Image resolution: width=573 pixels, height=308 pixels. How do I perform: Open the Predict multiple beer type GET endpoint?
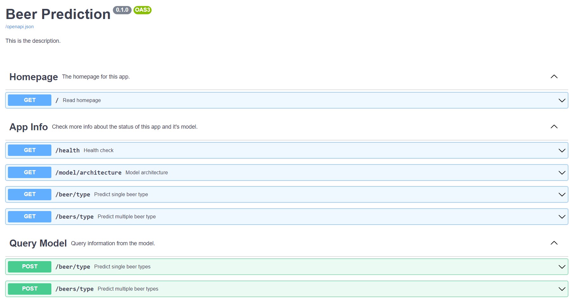127,217
